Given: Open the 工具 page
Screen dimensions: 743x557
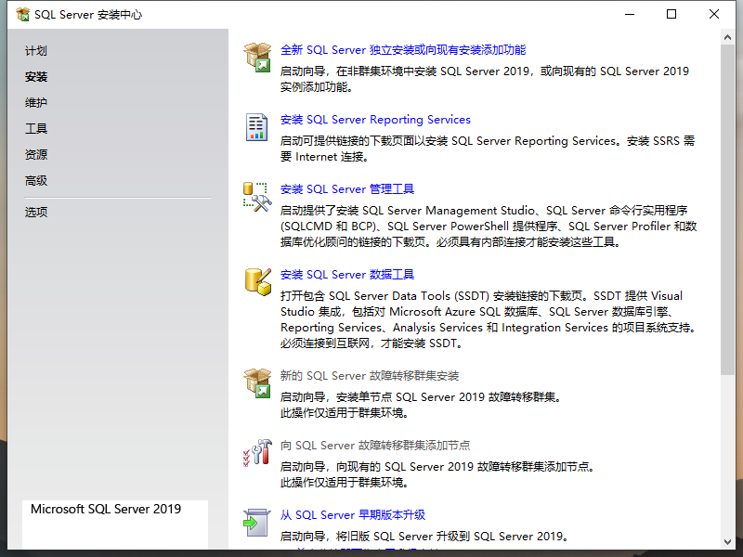Looking at the screenshot, I should tap(36, 128).
